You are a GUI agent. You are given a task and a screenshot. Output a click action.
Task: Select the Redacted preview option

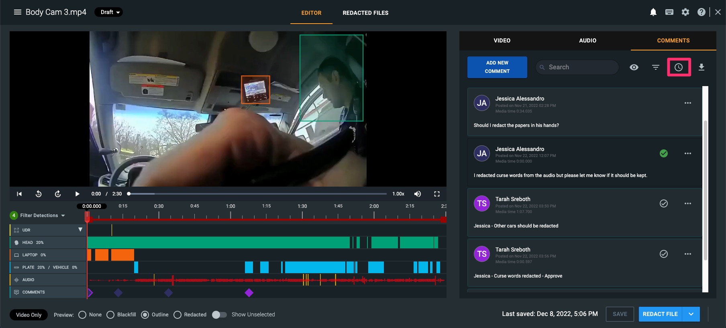coord(177,315)
